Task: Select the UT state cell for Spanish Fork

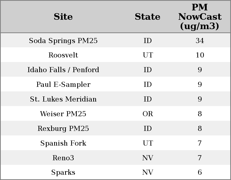Action: [148, 143]
